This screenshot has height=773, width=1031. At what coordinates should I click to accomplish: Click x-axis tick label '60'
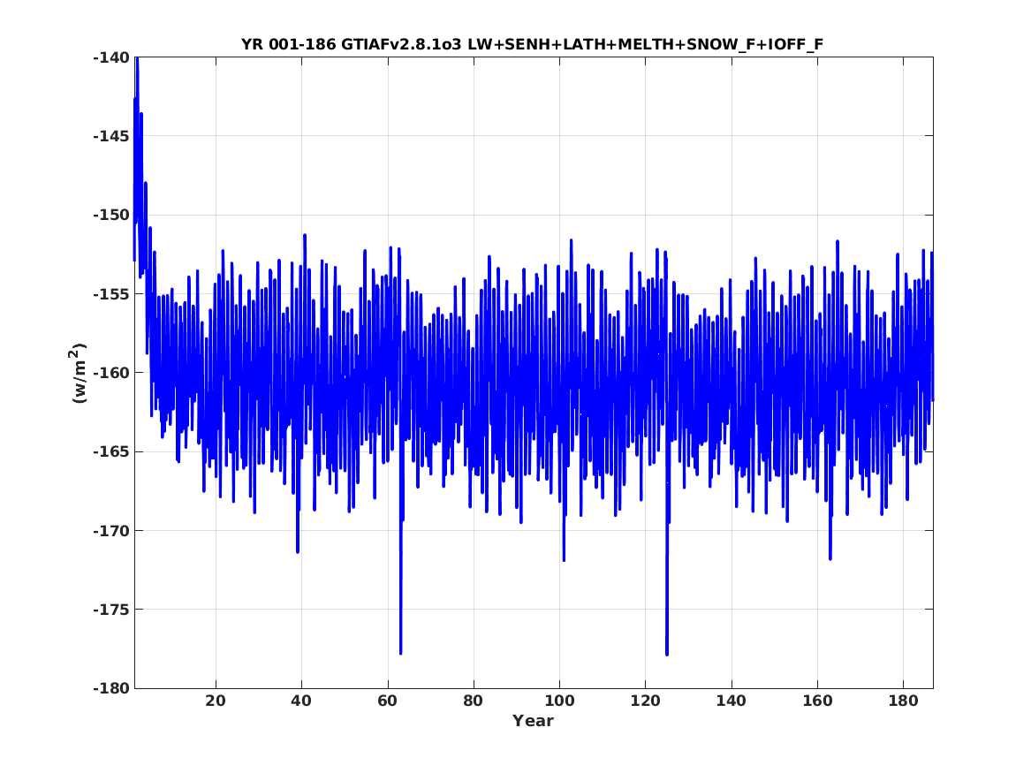tap(387, 701)
